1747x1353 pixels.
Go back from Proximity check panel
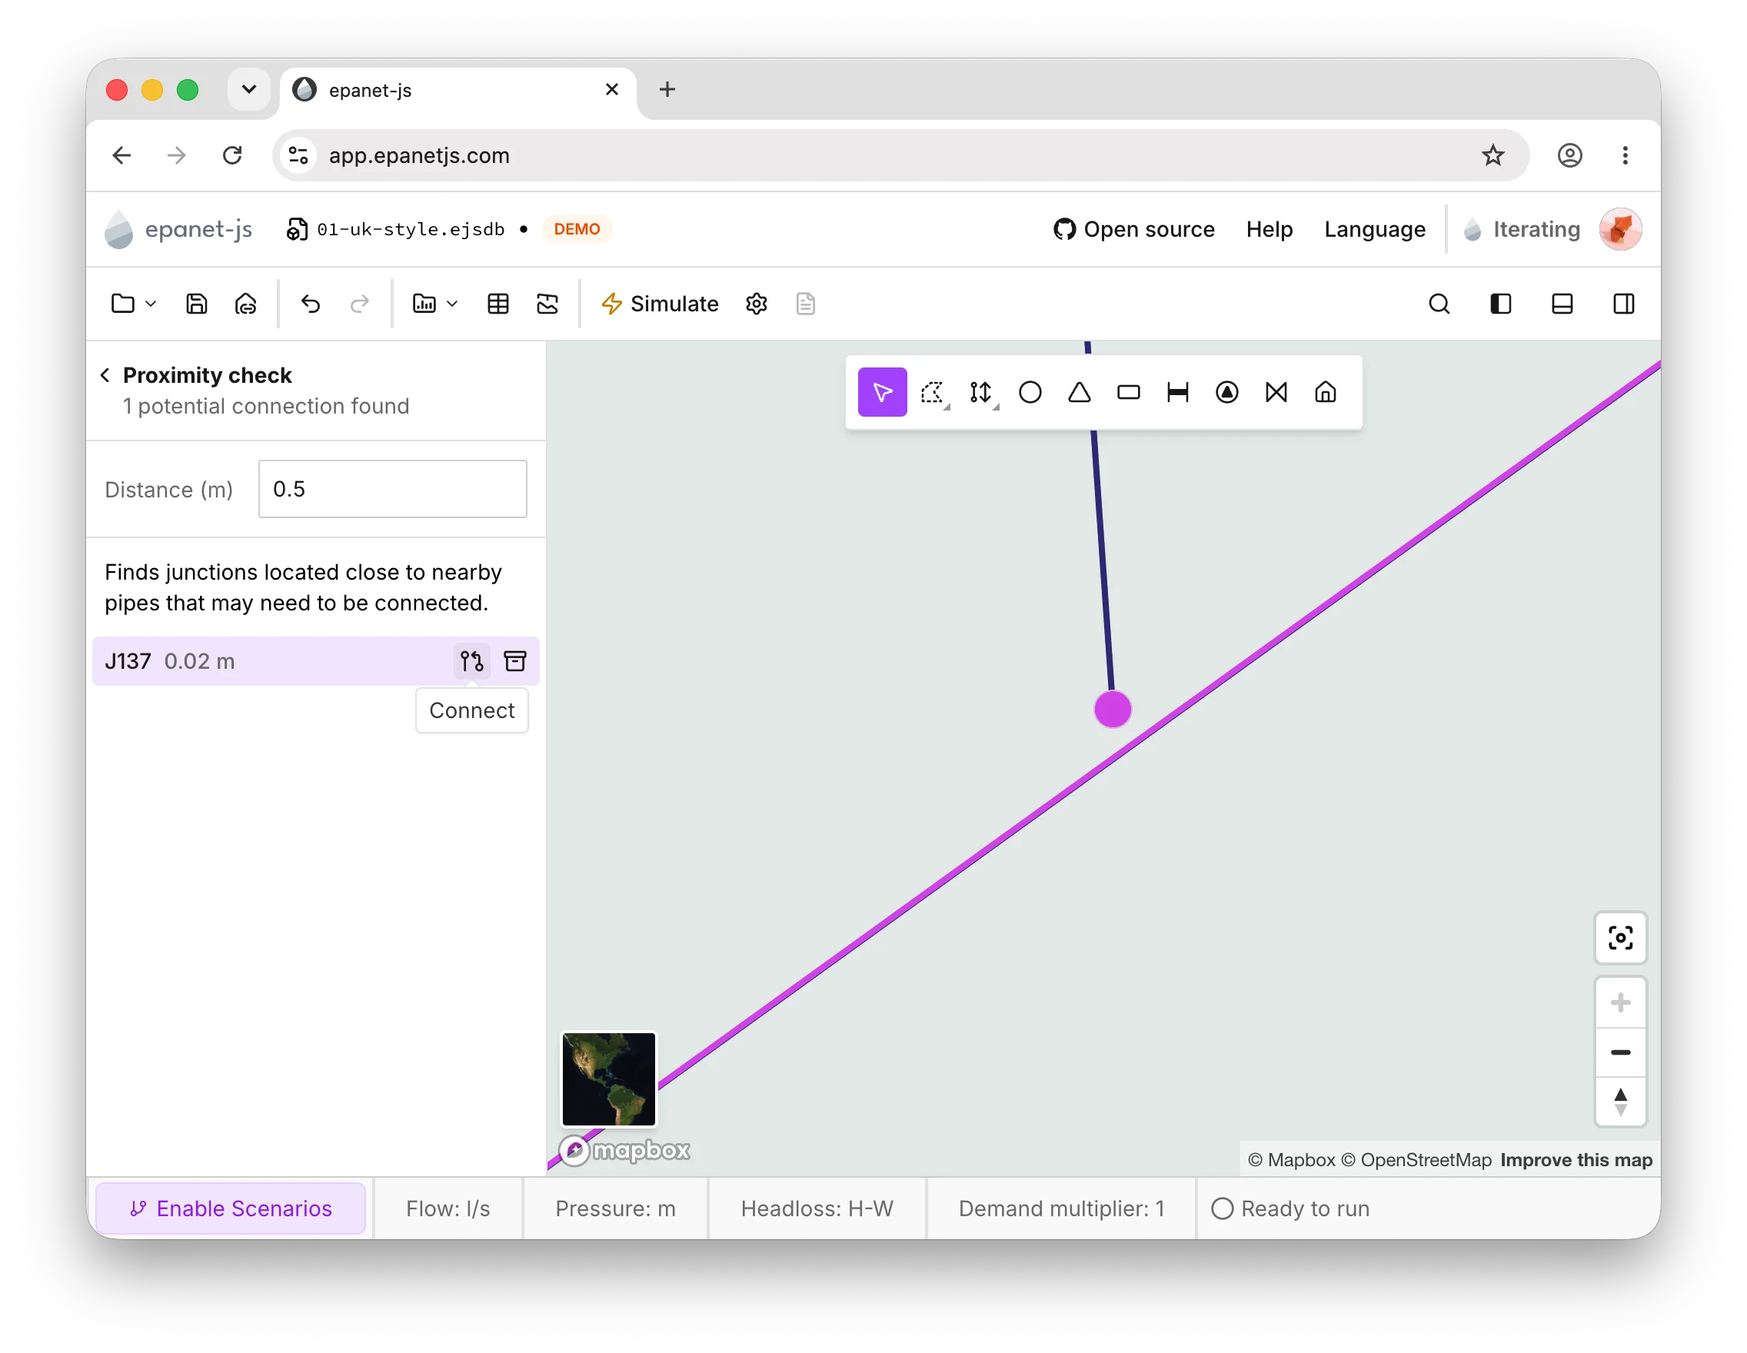[105, 375]
